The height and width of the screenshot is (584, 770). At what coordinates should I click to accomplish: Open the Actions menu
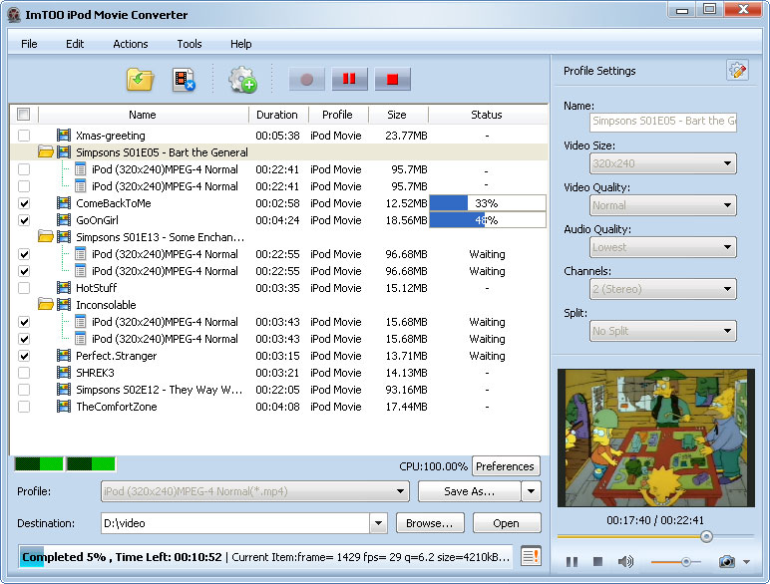click(x=130, y=44)
